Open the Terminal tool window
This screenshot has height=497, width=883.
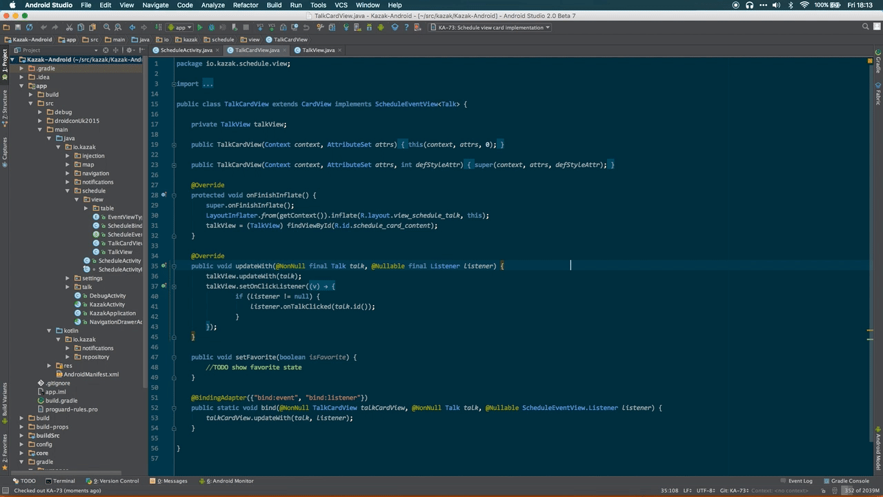60,481
